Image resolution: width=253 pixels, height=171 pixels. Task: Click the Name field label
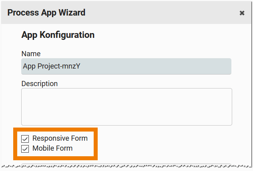[x=31, y=54]
